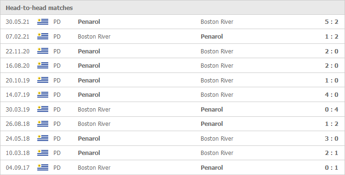
Task: Click Uruguay flag icon for 07.02.21 match
Action: (x=43, y=36)
